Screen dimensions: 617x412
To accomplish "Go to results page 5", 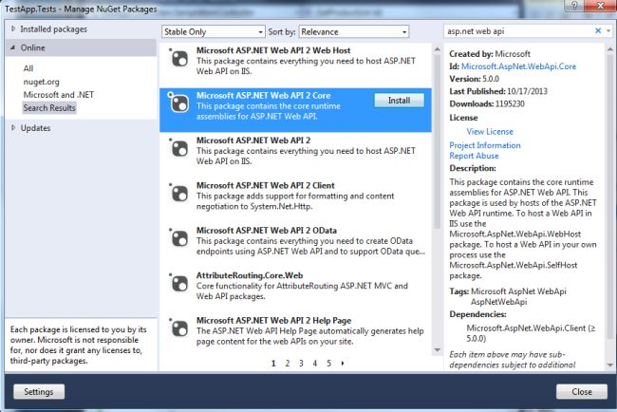I will (328, 364).
